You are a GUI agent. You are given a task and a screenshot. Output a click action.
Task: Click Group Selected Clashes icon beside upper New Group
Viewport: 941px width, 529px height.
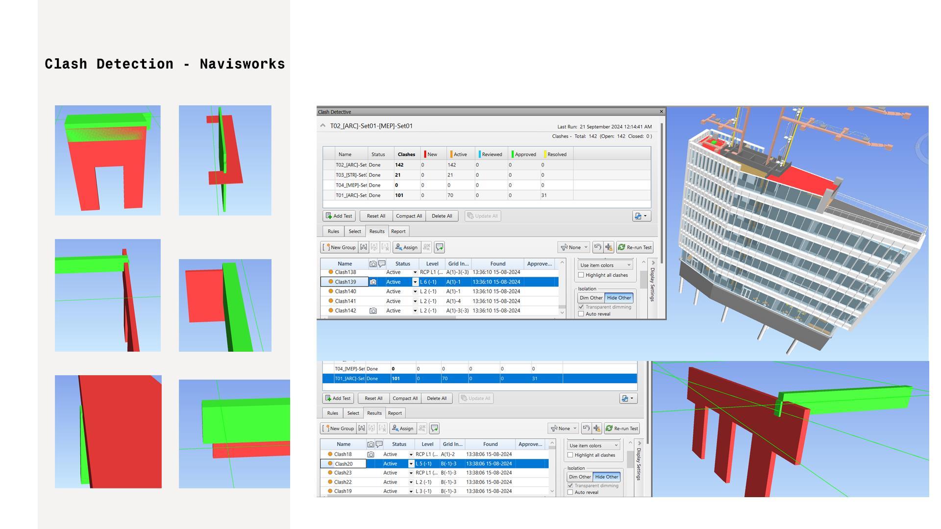click(364, 247)
